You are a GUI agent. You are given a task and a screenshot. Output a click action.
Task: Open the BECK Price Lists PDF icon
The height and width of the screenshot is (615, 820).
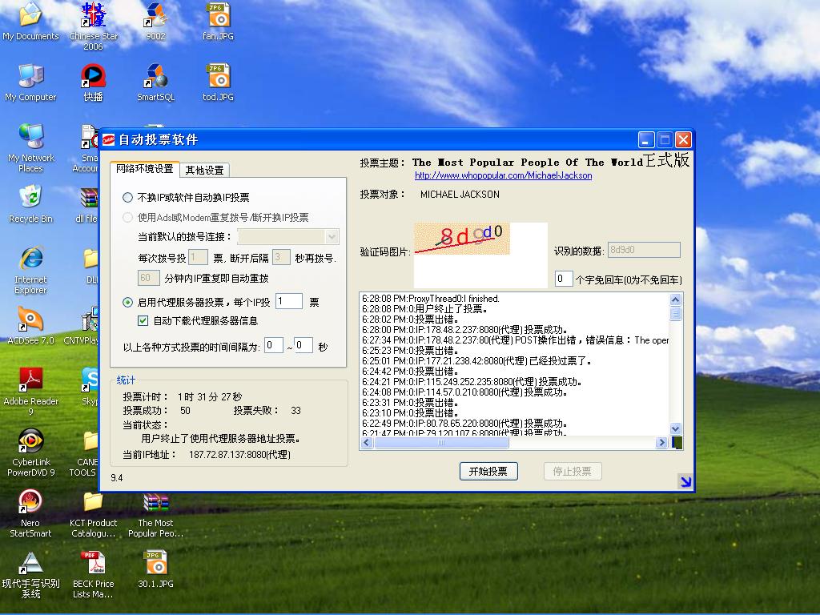[x=93, y=563]
